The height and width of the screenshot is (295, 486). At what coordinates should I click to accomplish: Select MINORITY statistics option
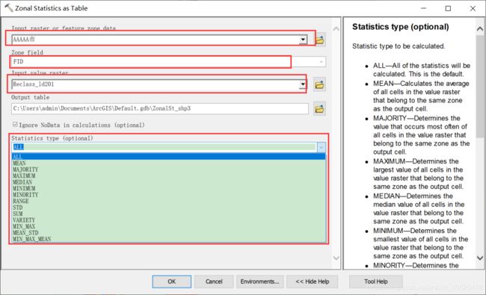pos(169,195)
